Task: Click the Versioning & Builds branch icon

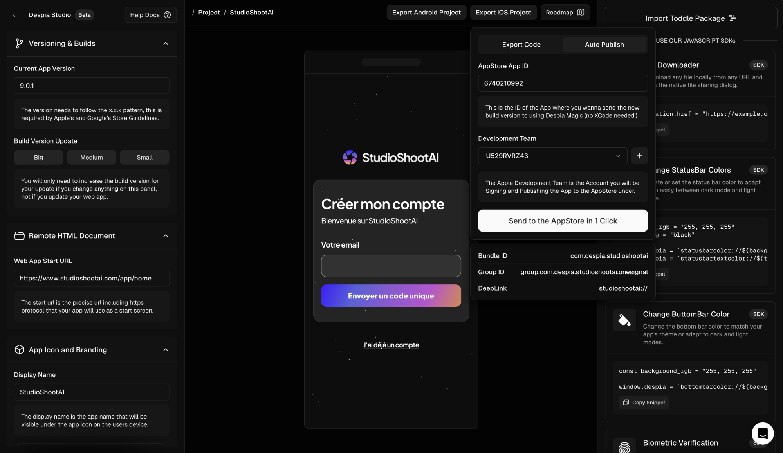Action: [19, 43]
